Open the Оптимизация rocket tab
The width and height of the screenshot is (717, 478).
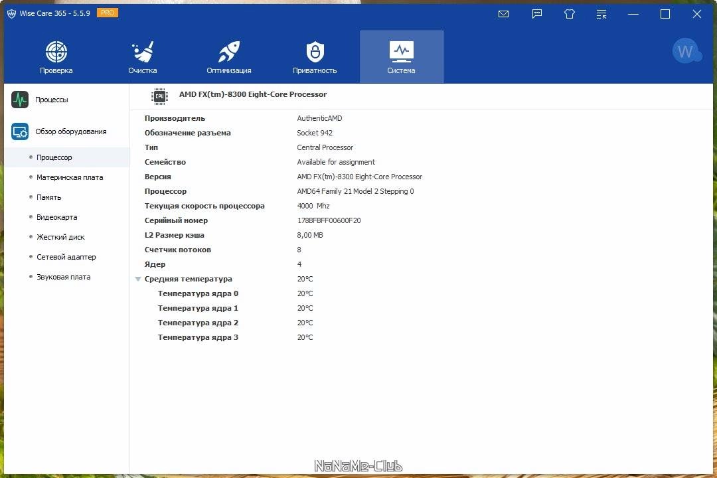228,57
